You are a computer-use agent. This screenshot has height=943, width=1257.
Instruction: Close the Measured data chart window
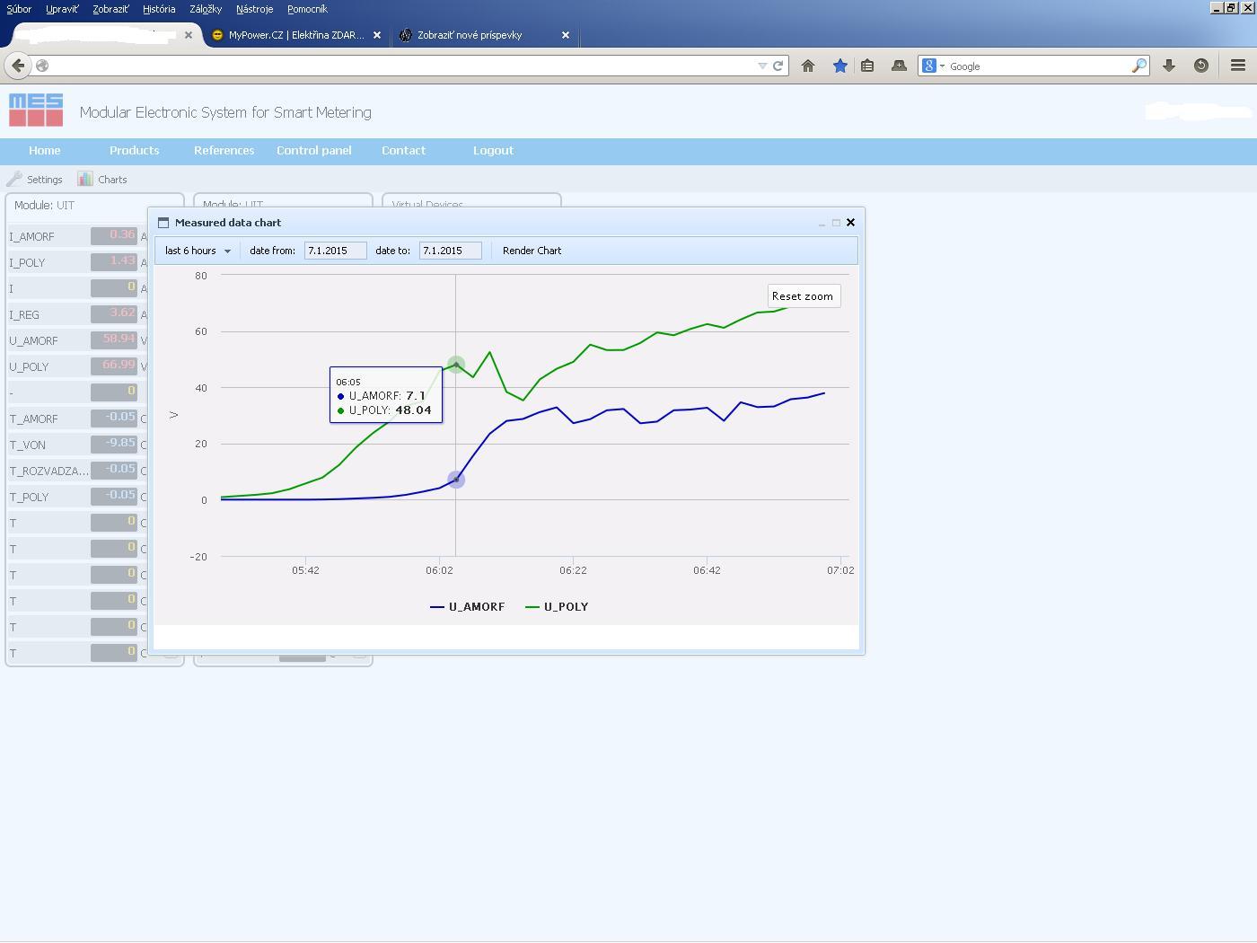[x=850, y=223]
